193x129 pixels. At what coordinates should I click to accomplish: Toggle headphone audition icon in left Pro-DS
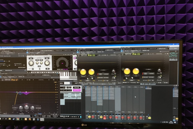click(x=79, y=70)
